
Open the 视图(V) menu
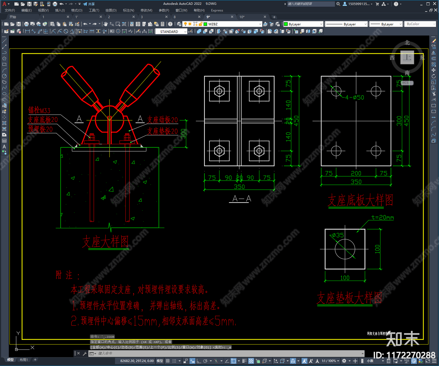[x=43, y=10]
